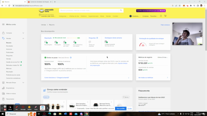Screen dimensions: 207x116
Task: Open the shopping cart
Action: (165, 16)
